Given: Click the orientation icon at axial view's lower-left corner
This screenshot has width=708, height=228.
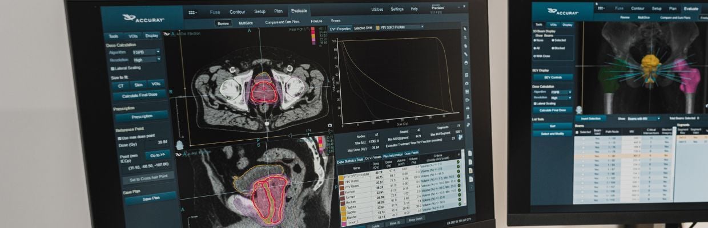Looking at the screenshot, I should point(179,145).
